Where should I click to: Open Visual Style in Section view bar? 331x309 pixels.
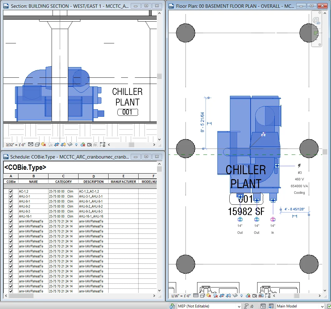point(37,145)
